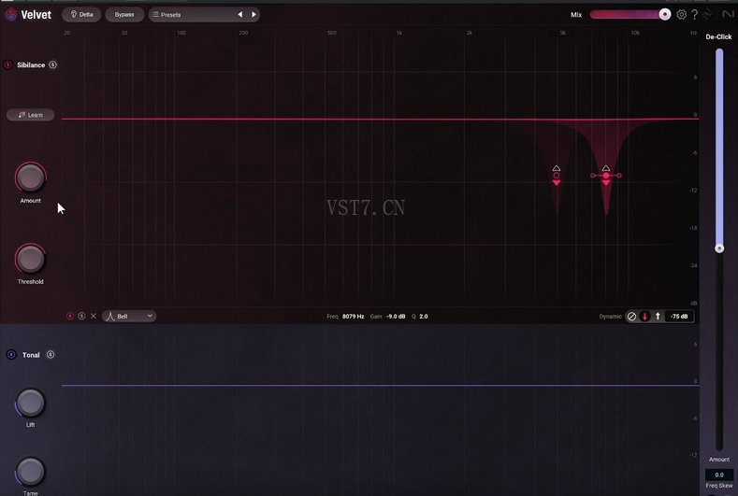Image resolution: width=738 pixels, height=496 pixels.
Task: Load the next preset arrow
Action: pos(253,15)
